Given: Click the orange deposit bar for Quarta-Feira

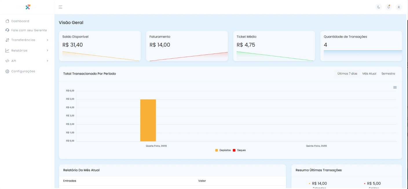Looking at the screenshot, I should pyautogui.click(x=148, y=120).
